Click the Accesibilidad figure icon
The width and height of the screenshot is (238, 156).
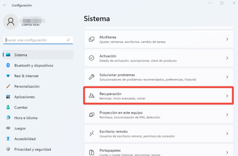8,139
